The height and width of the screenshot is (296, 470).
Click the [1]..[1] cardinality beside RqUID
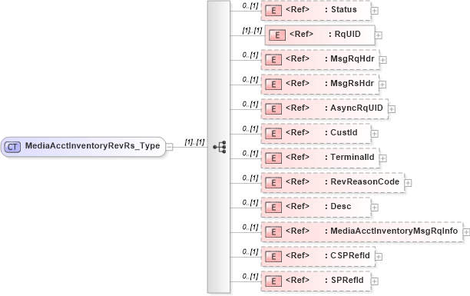(252, 31)
